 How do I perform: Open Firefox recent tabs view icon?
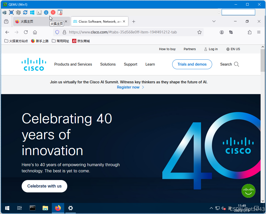click(6, 22)
